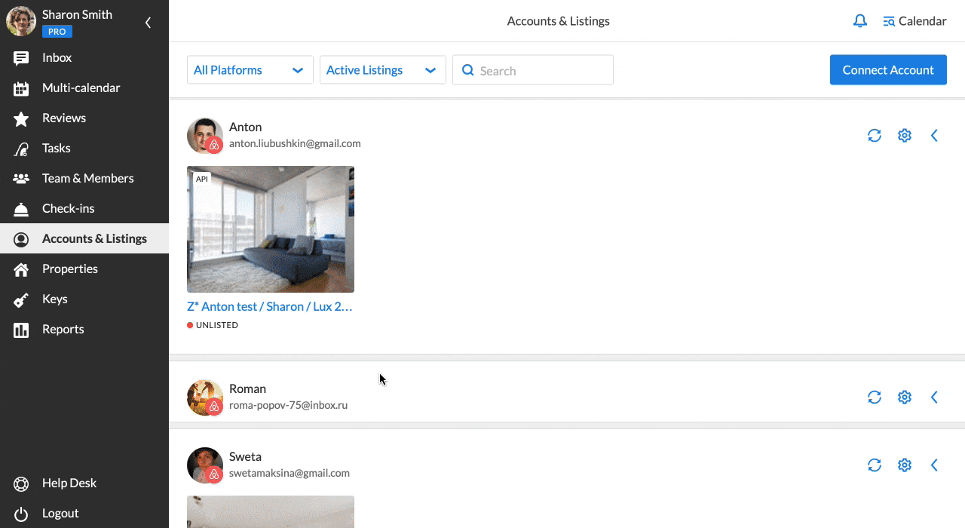This screenshot has width=965, height=528.
Task: Collapse the sidebar with the chevron
Action: coord(149,23)
